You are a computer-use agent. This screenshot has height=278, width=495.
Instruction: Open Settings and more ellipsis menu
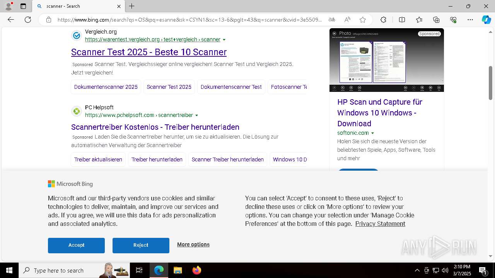pos(470,20)
